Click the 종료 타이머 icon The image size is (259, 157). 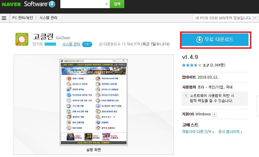click(x=69, y=128)
